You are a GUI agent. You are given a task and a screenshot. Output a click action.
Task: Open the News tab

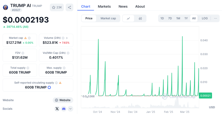[x=123, y=7]
